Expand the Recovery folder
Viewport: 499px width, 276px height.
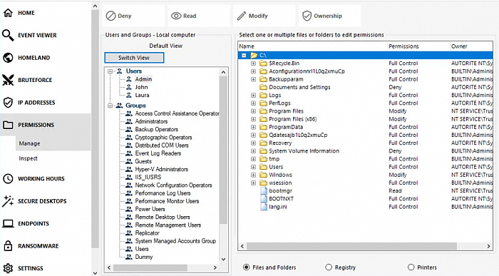pyautogui.click(x=253, y=143)
